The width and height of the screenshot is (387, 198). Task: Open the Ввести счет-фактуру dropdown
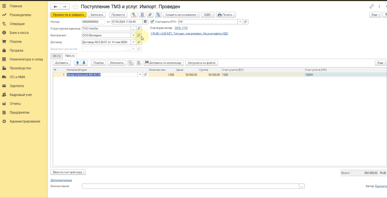coord(68,172)
